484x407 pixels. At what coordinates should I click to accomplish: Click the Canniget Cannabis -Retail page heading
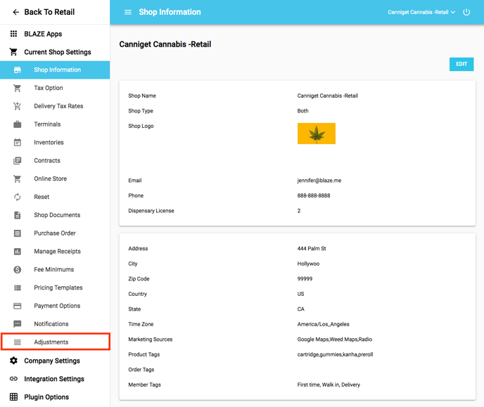pyautogui.click(x=165, y=44)
